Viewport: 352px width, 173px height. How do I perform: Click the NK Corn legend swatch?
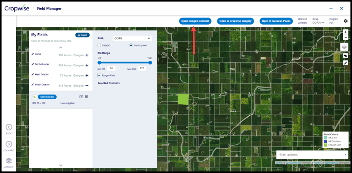tap(325, 138)
